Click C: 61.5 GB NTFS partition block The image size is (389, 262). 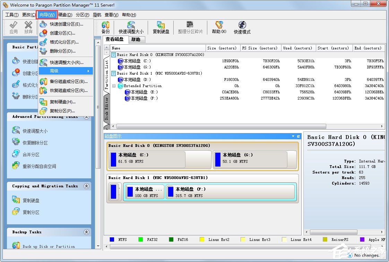[160, 160]
